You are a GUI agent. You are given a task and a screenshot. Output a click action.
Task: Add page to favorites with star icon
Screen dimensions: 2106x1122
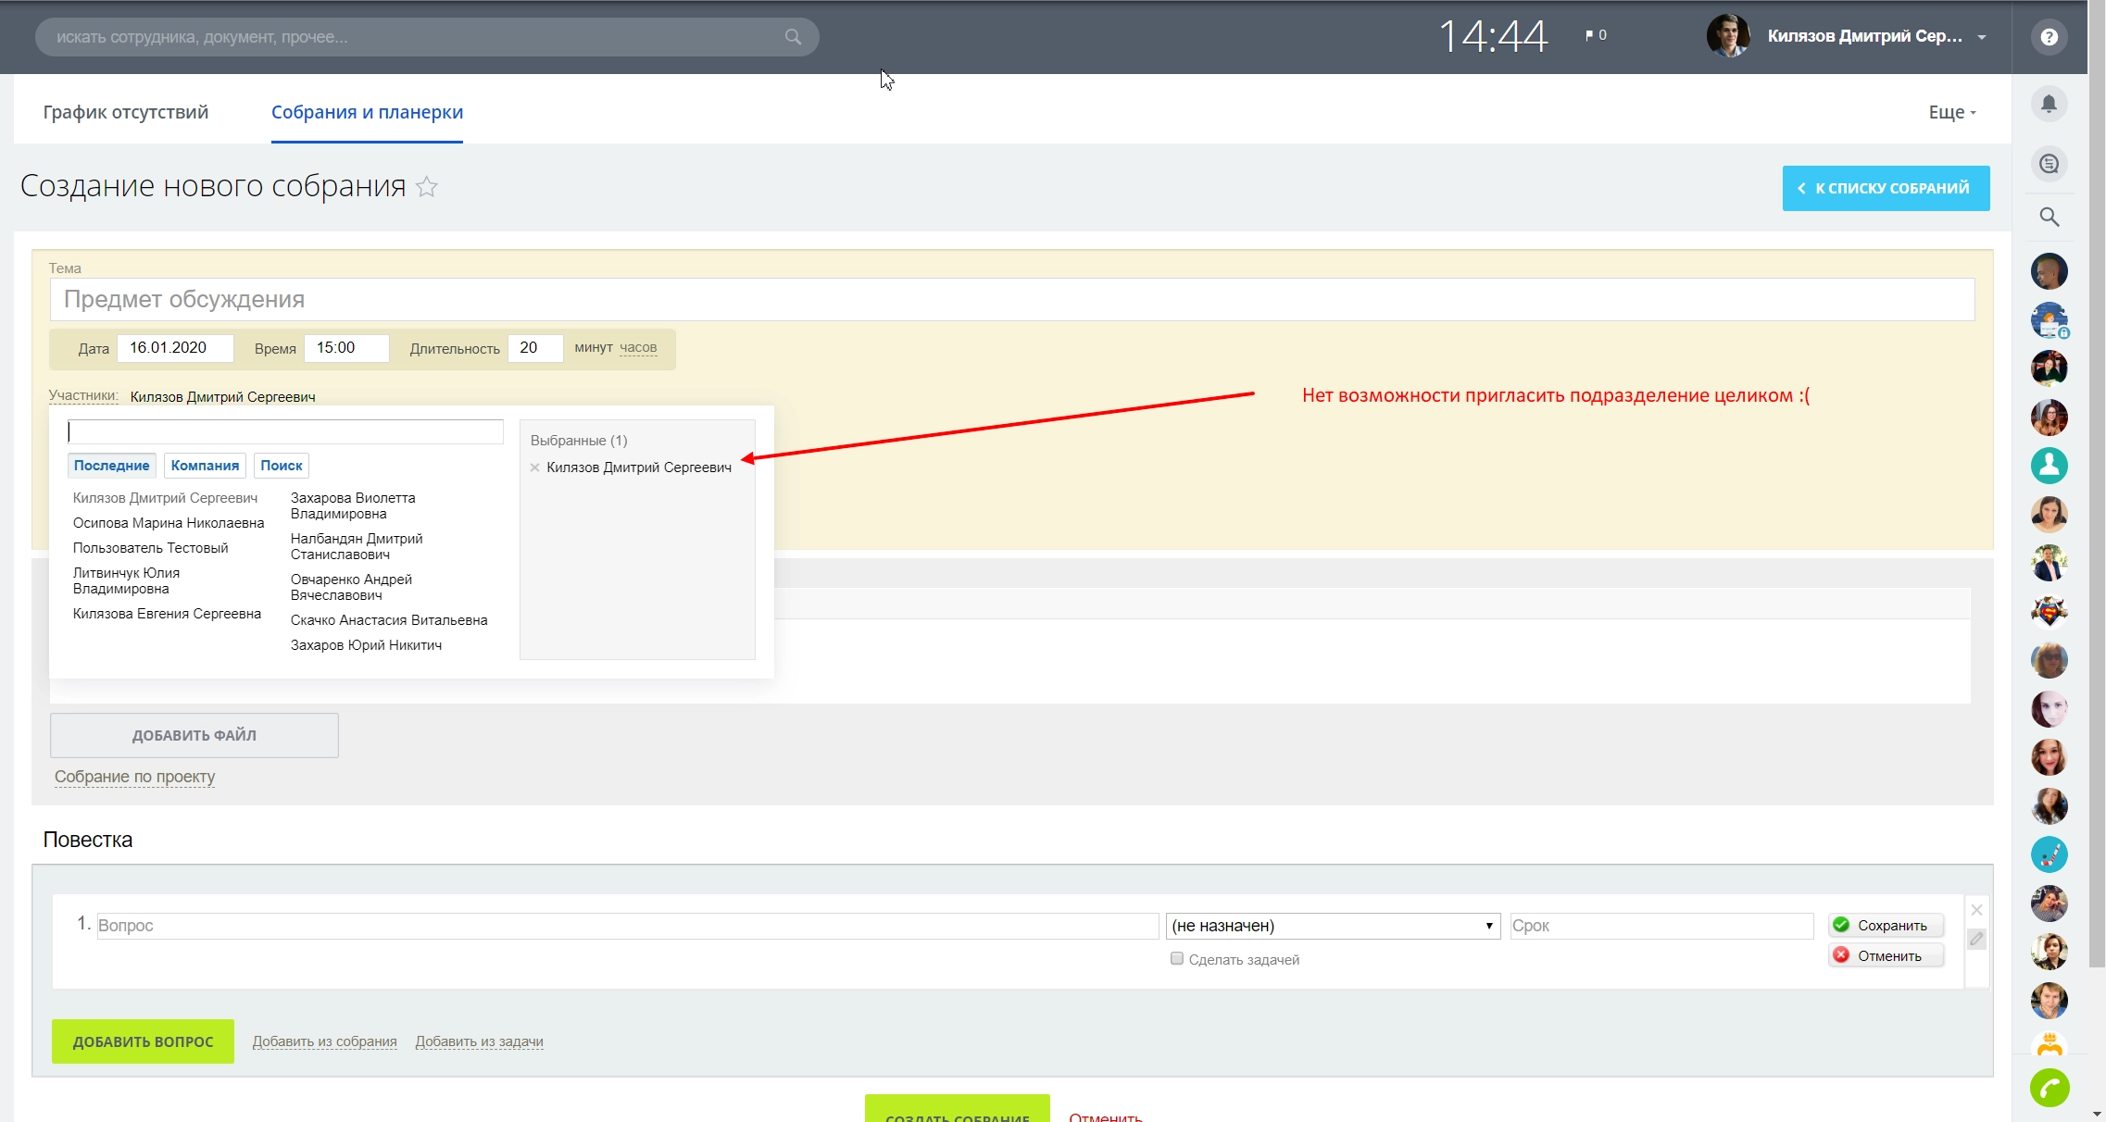[x=427, y=187]
